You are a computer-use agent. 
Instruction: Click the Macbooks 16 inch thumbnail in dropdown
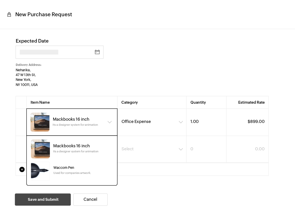pos(40,149)
